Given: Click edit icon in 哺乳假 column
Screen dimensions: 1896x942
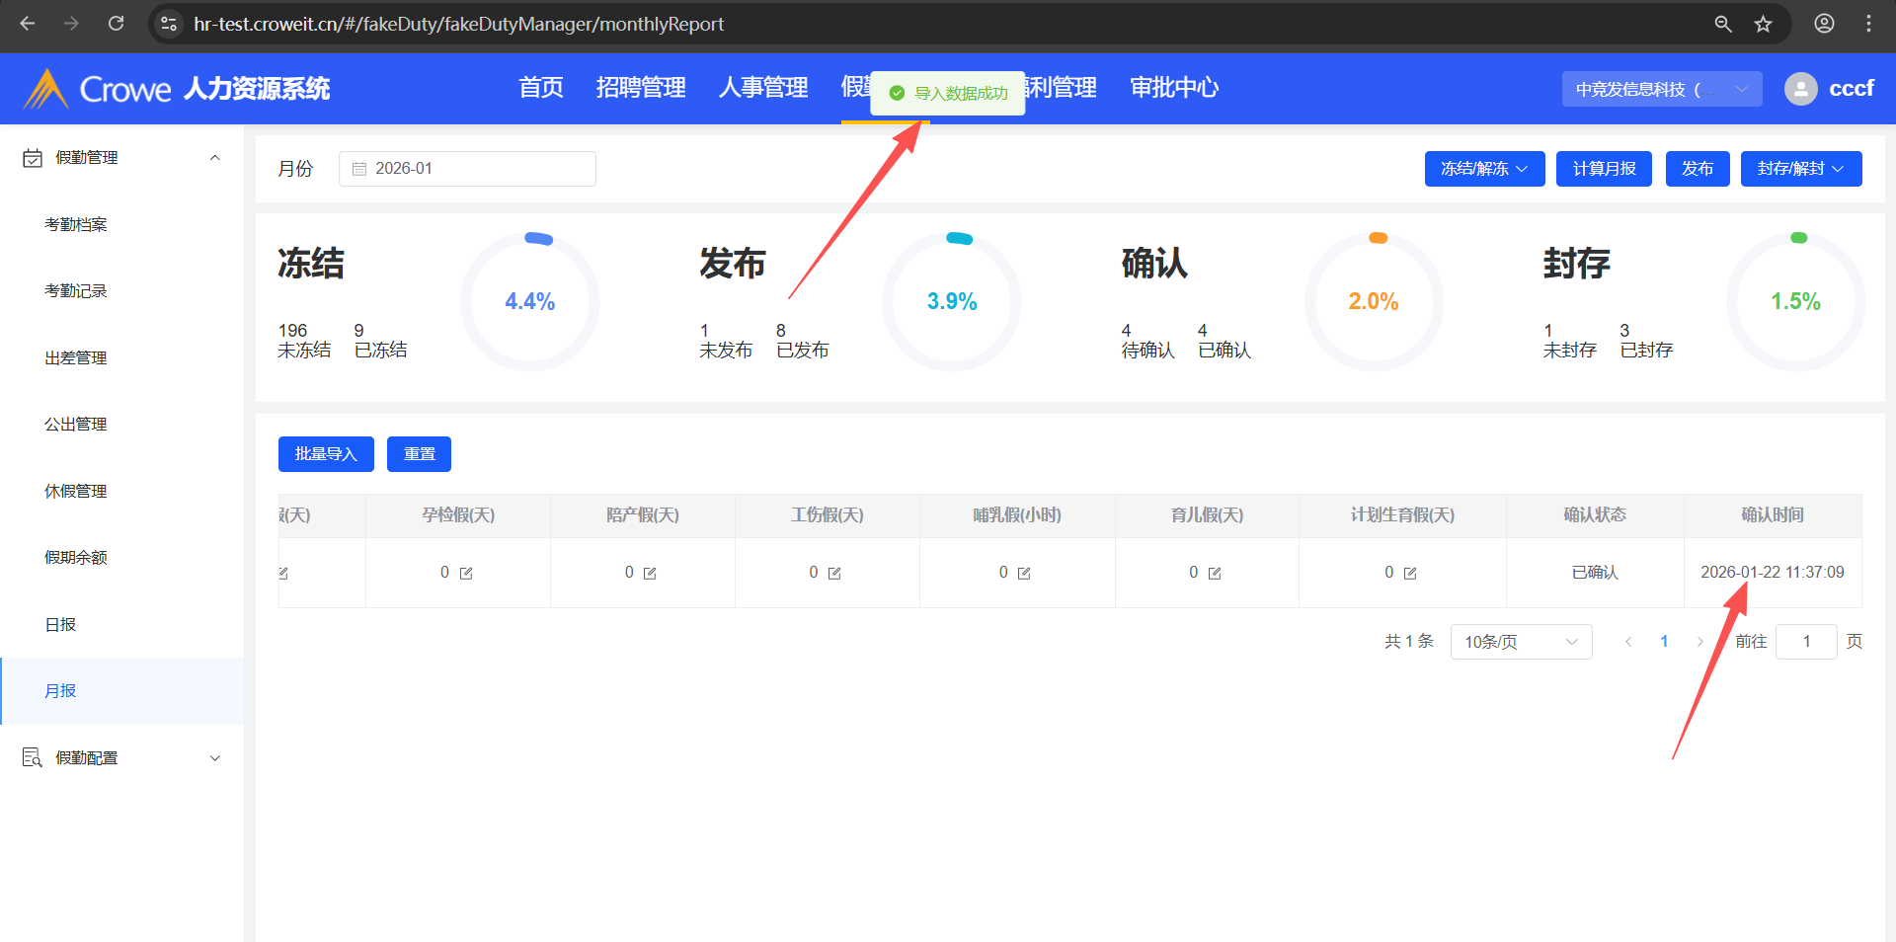Looking at the screenshot, I should click(1024, 574).
